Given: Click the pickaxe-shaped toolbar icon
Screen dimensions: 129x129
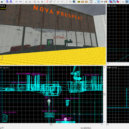Looking at the screenshot, I should tap(114, 2).
